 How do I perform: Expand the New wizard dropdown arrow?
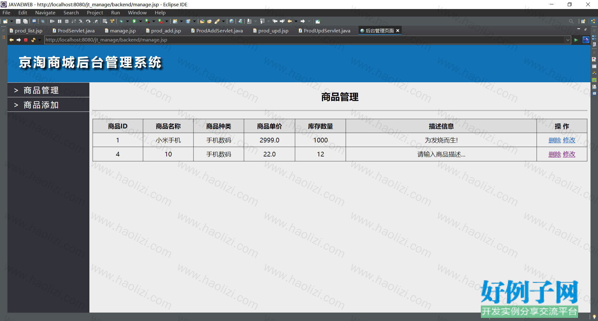point(12,21)
